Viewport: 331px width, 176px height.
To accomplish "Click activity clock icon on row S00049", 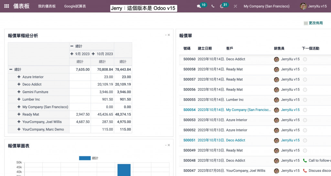I will 305,150.
